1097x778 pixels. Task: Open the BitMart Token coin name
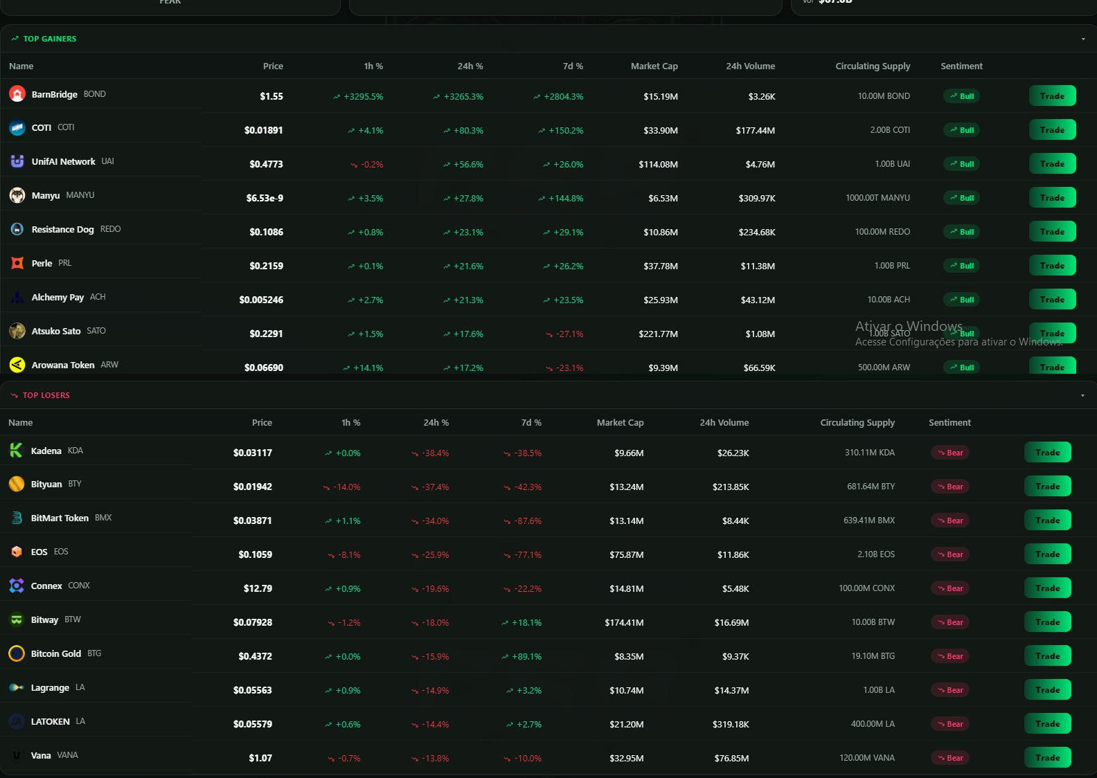[60, 518]
